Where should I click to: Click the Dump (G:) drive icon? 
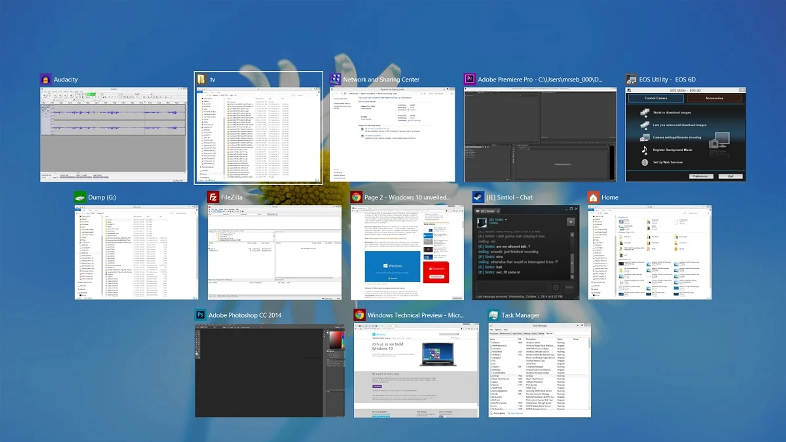(80, 197)
